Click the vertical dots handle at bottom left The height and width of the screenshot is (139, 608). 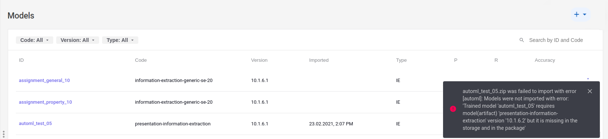click(3, 134)
